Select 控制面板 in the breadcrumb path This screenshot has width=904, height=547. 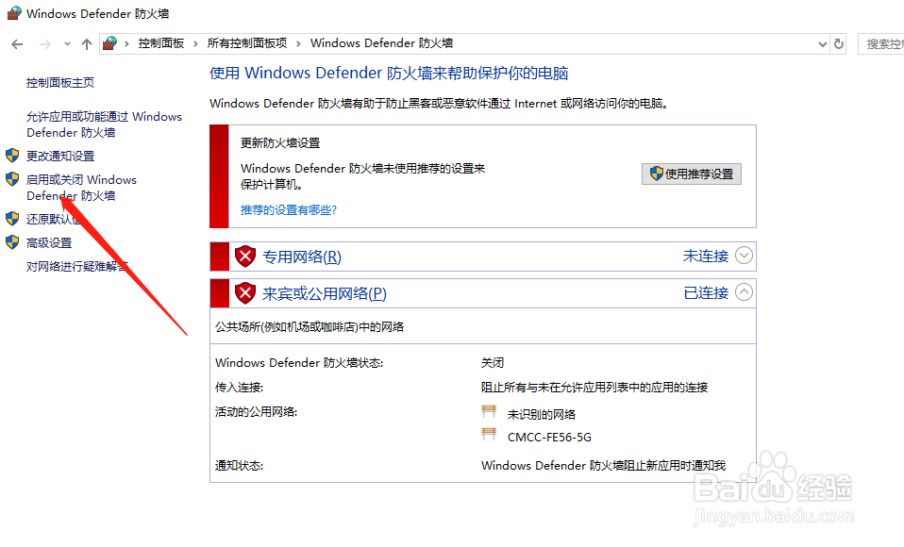(x=160, y=43)
